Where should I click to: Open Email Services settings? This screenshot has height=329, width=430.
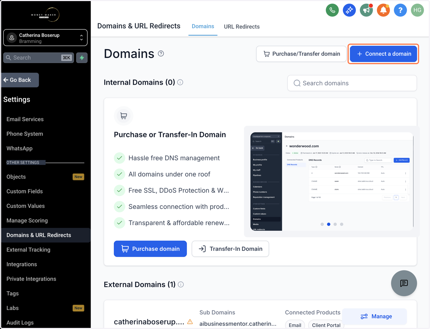[25, 119]
